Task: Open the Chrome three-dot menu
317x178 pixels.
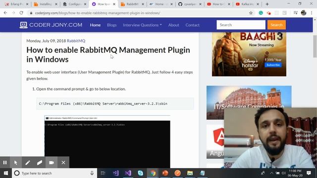Action: [x=312, y=13]
